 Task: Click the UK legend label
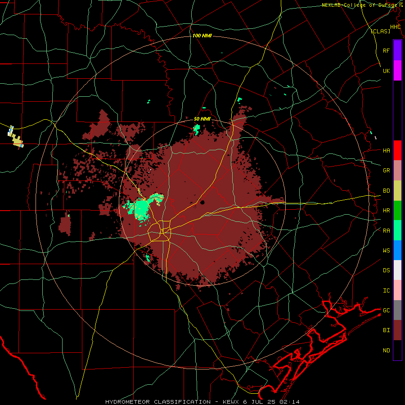pos(386,71)
